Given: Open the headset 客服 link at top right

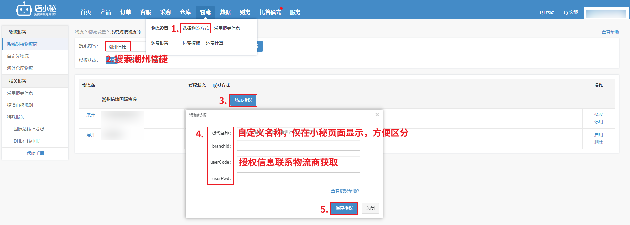Looking at the screenshot, I should (571, 12).
